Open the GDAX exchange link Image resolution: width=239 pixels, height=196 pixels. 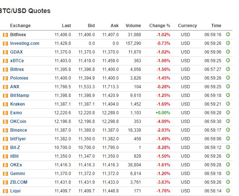[16, 52]
